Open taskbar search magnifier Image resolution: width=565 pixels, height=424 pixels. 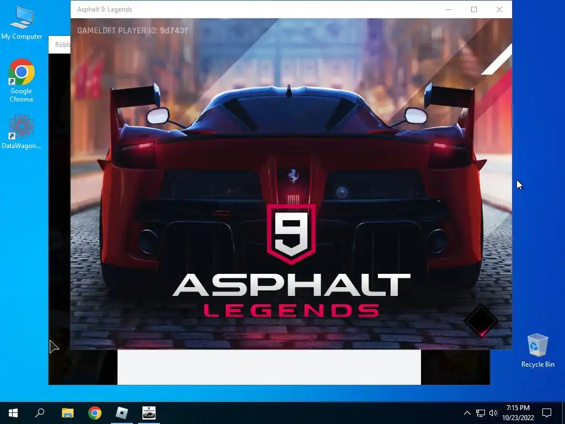[x=40, y=413]
